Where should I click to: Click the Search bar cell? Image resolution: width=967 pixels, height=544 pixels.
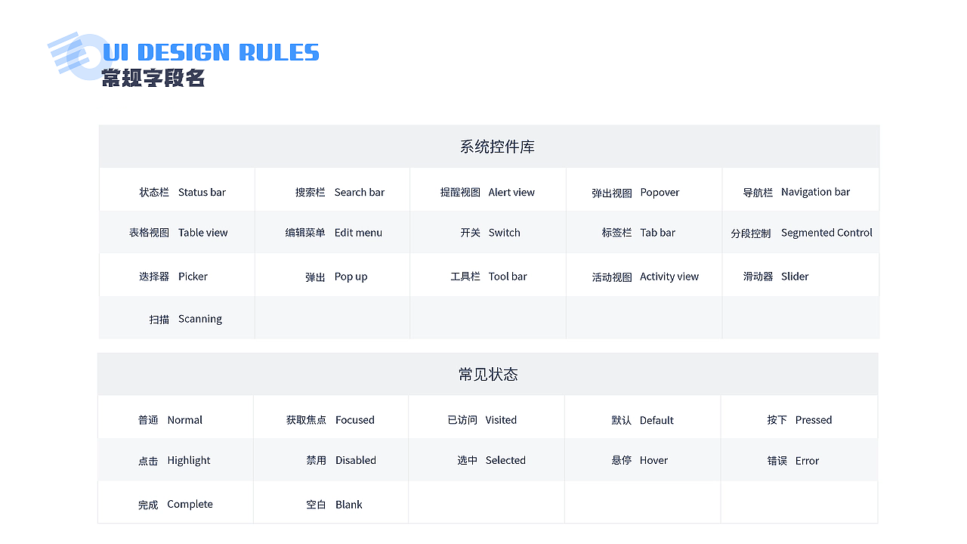339,193
